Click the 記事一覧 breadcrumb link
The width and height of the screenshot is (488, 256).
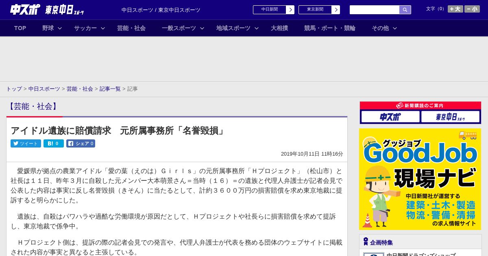click(x=110, y=89)
